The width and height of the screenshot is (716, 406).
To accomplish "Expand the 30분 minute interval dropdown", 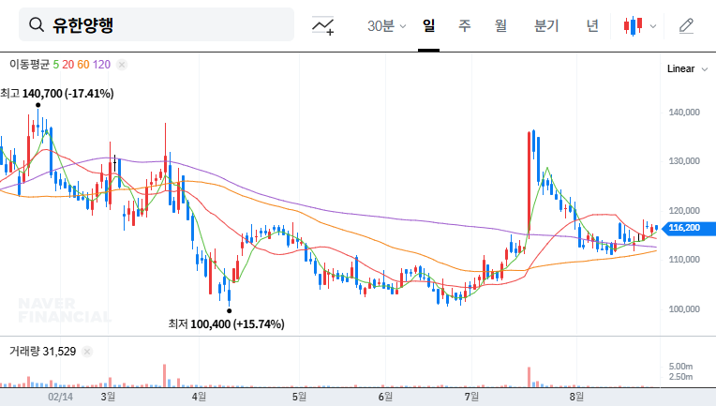I will (386, 26).
